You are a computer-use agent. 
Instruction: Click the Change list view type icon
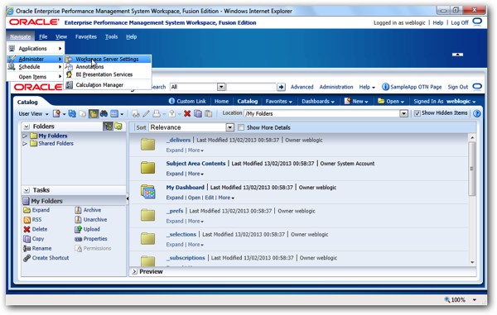pyautogui.click(x=114, y=113)
